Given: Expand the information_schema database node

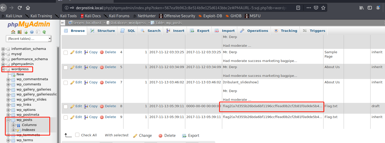Looking at the screenshot, I should coord(3,49).
